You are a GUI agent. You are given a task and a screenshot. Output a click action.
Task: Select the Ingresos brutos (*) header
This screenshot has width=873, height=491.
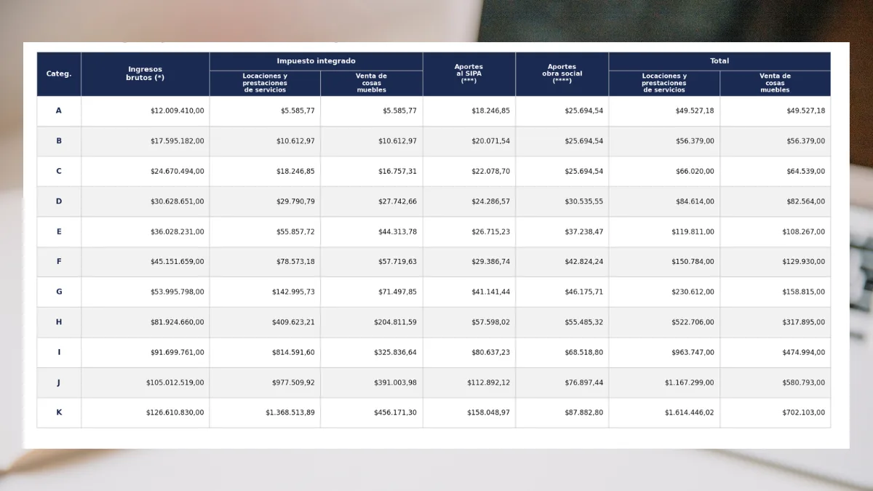coord(145,74)
